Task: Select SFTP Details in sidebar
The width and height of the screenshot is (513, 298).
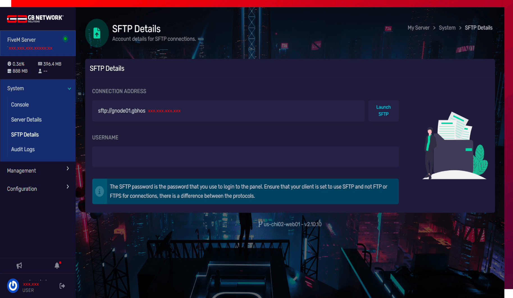Action: coord(25,135)
